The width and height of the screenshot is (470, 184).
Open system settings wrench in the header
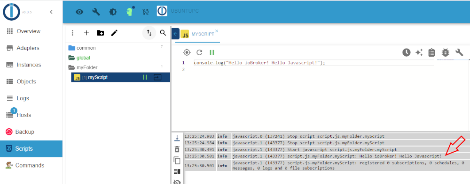click(96, 12)
